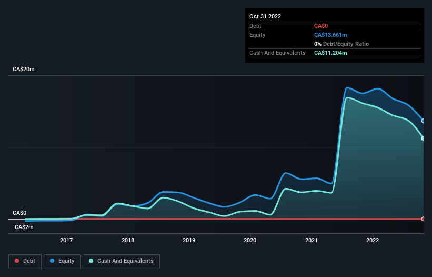
Task: Click the 2019 x-axis label
Action: 189,240
